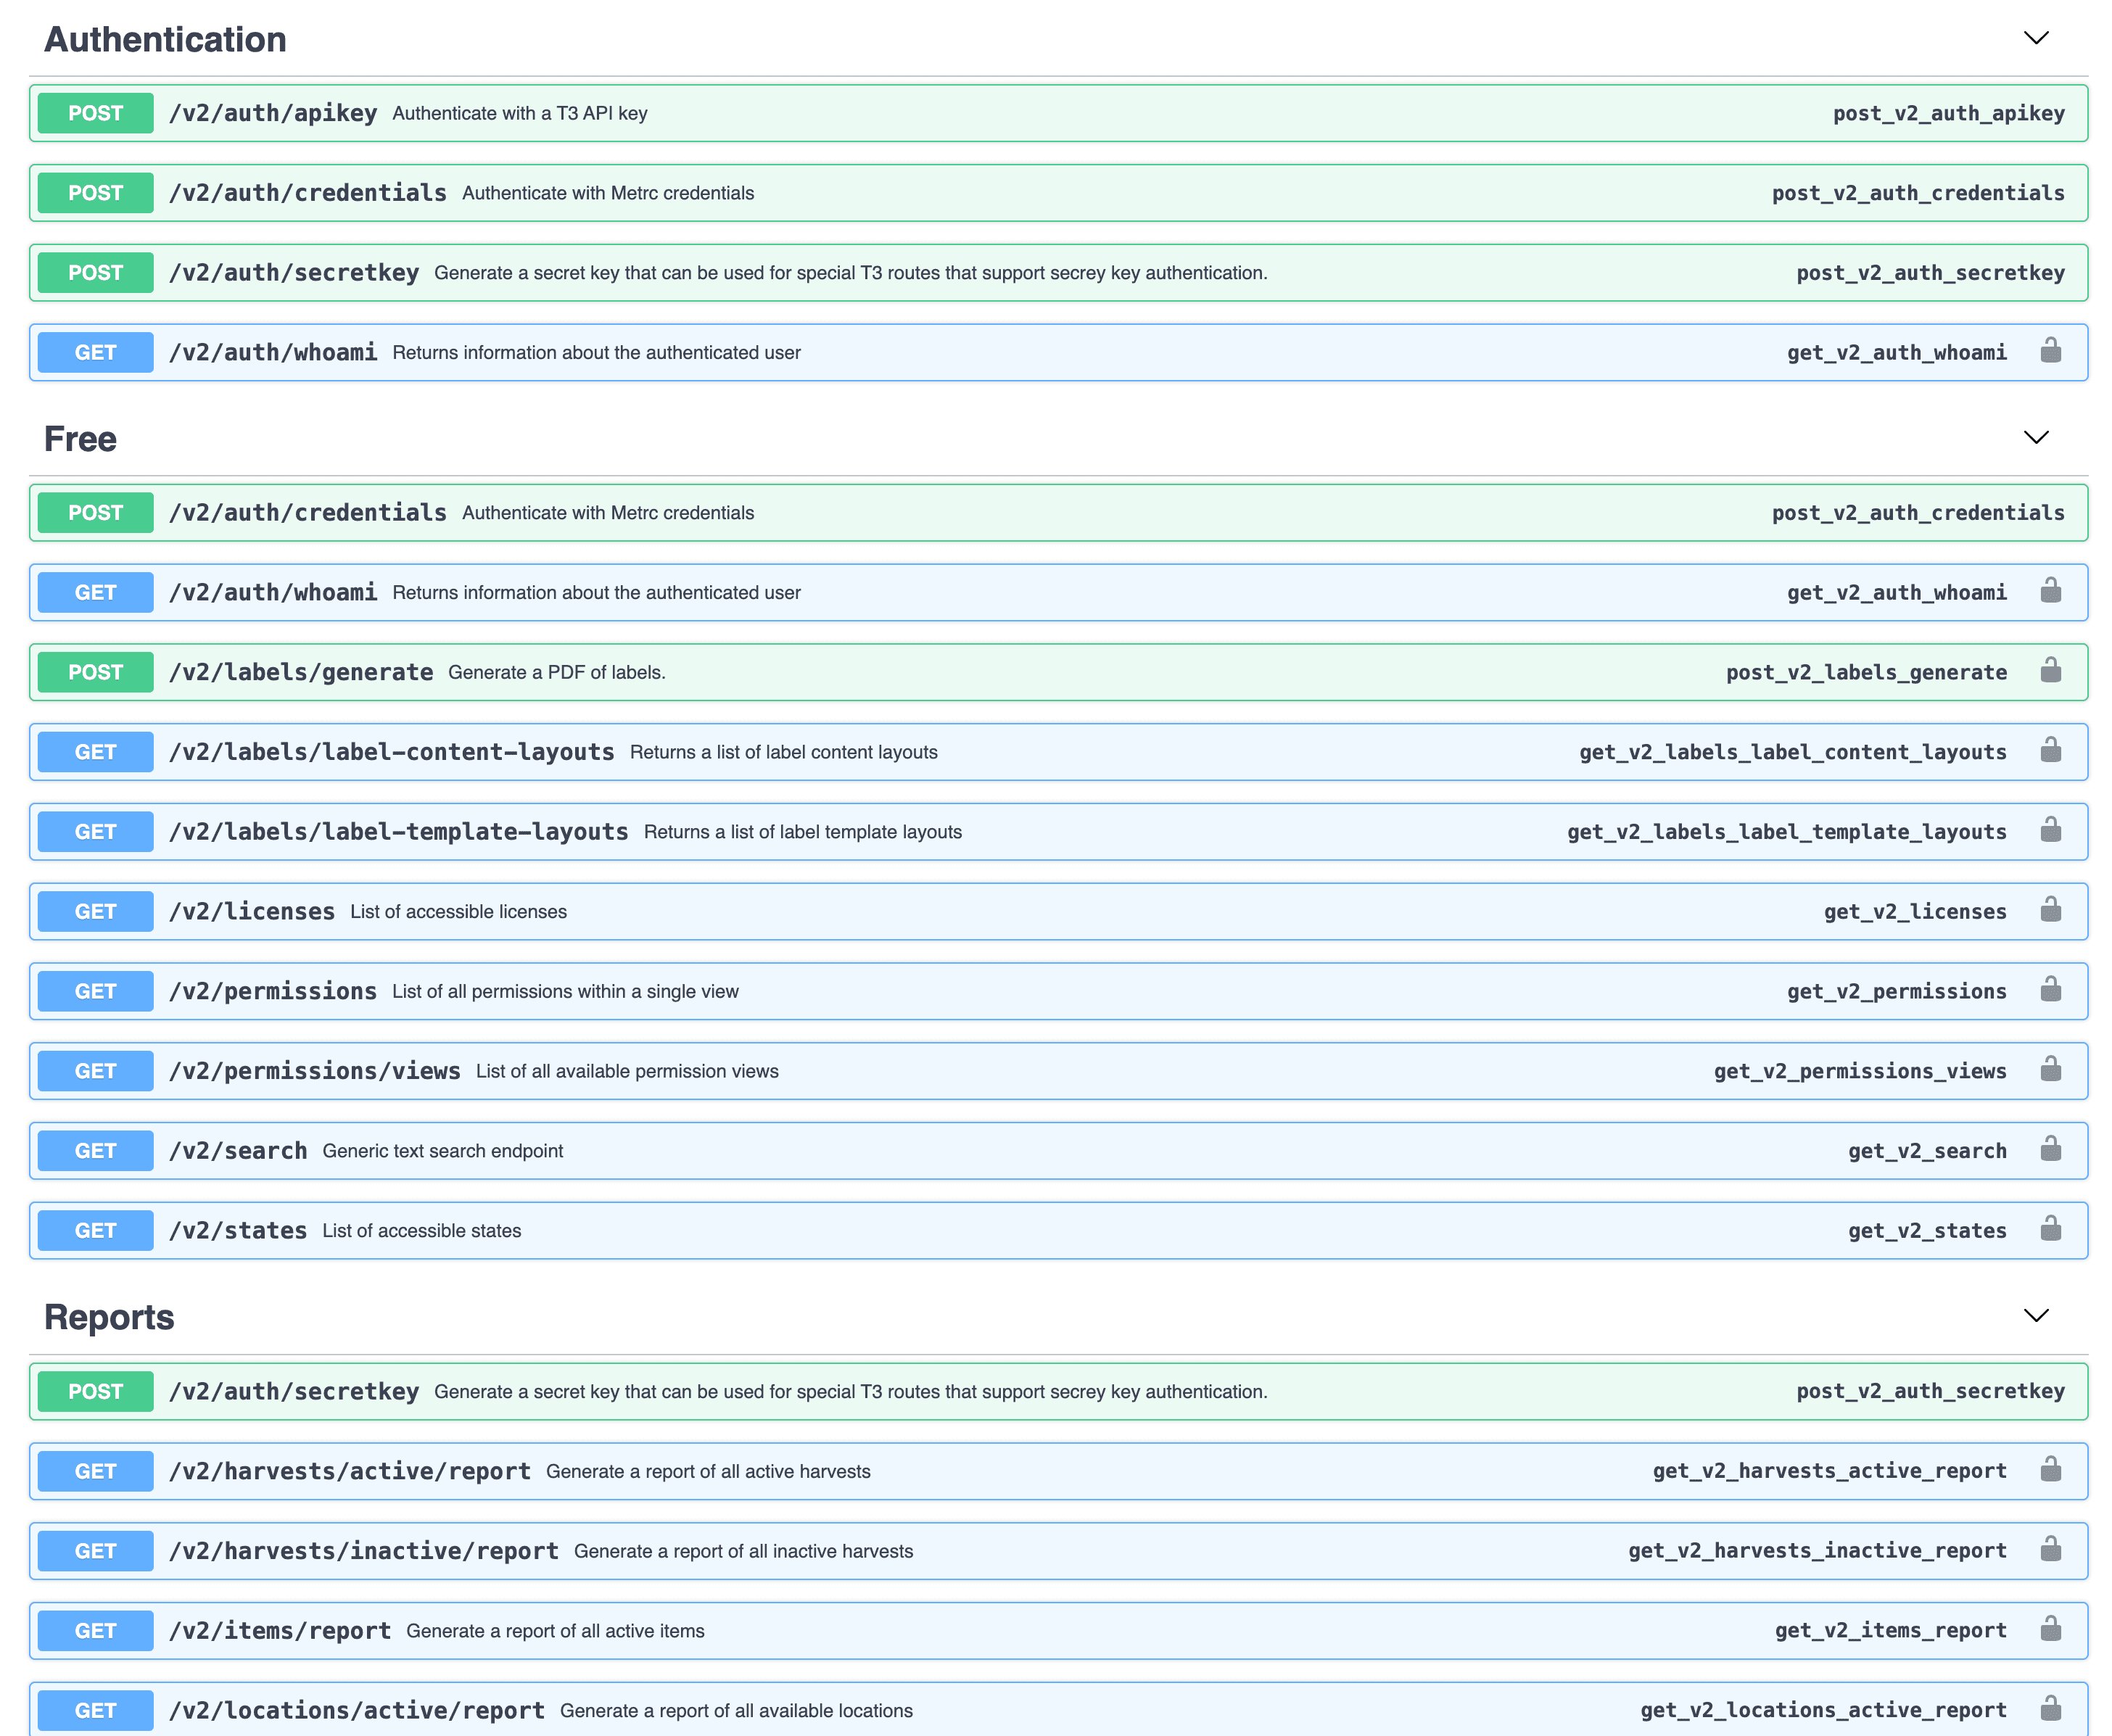Expand POST /v2/auth/apikey operation
Image resolution: width=2112 pixels, height=1736 pixels.
pyautogui.click(x=273, y=113)
